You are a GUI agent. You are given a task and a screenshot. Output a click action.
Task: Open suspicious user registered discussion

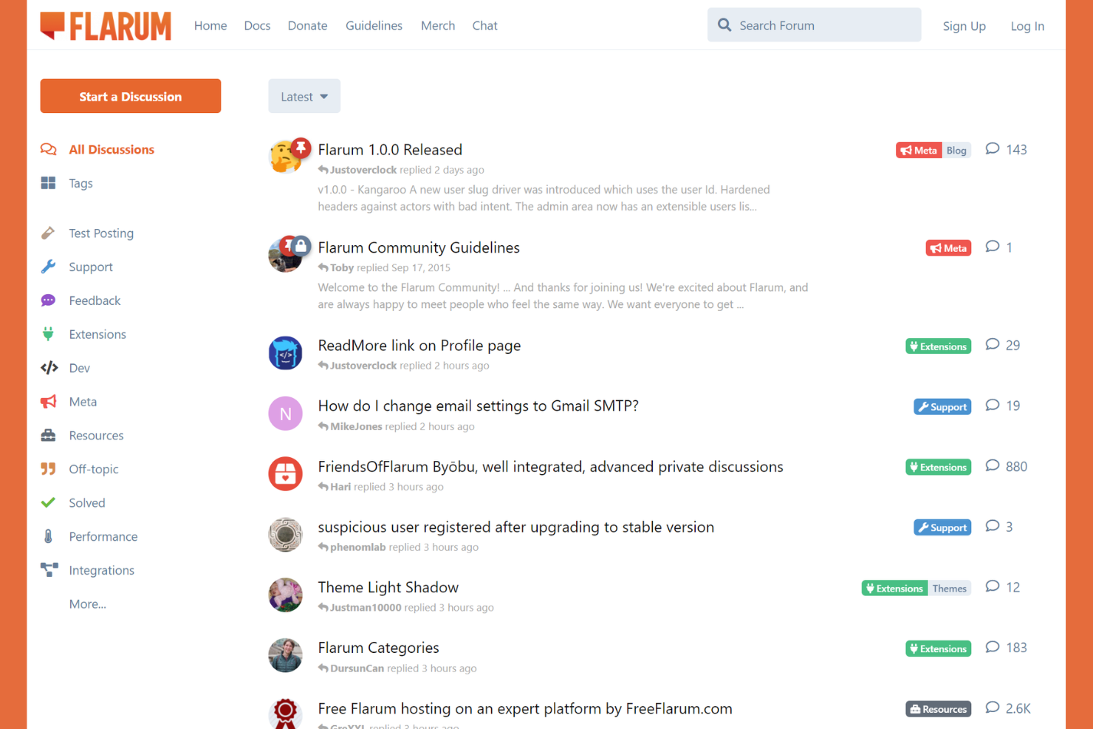515,527
